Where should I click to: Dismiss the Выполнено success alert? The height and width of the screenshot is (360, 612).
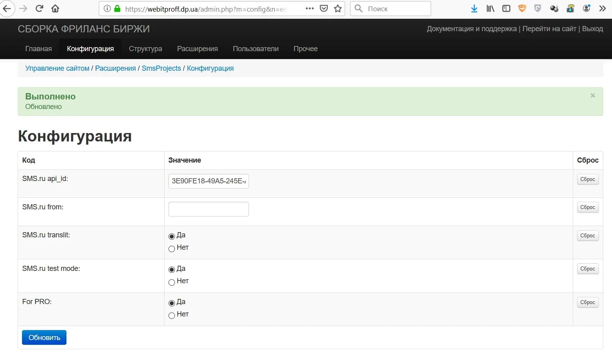[x=593, y=95]
